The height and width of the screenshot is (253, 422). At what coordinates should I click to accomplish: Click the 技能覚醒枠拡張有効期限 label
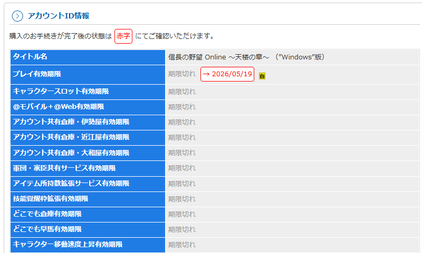[51, 199]
